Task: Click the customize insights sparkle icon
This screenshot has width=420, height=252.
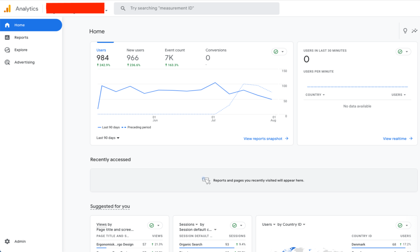Action: (x=415, y=31)
